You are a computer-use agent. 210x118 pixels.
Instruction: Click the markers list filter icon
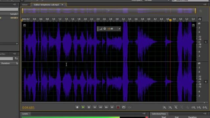tap(16, 59)
